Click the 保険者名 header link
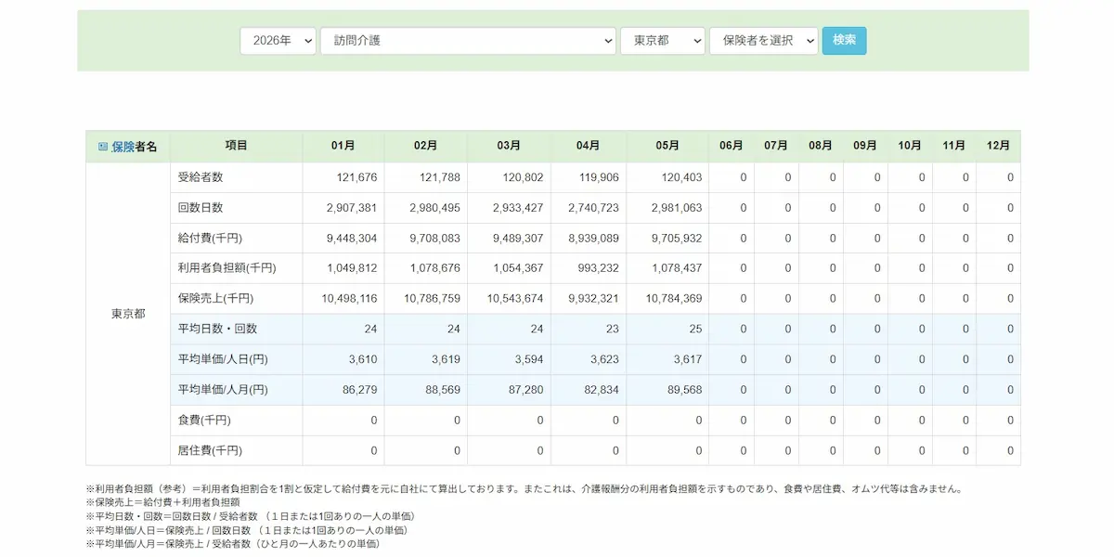 [135, 147]
